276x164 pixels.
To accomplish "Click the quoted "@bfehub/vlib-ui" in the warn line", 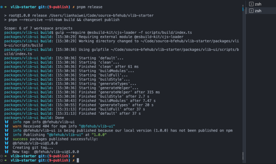I will tap(97, 126).
